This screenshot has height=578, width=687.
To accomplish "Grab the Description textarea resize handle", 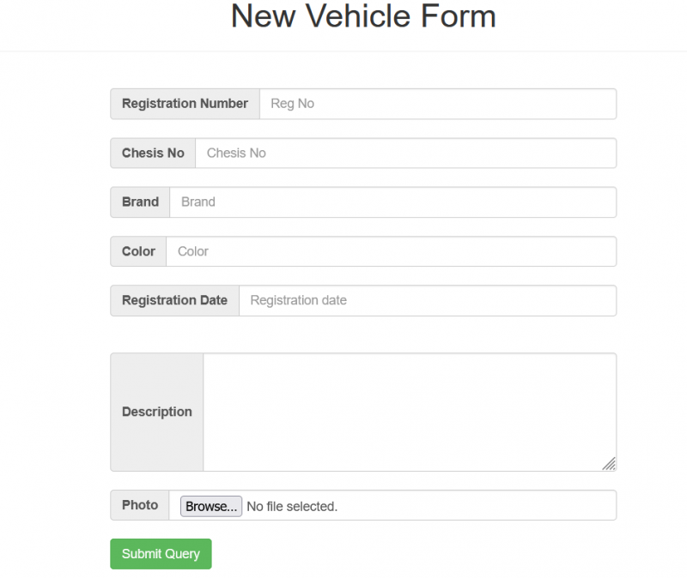I will point(609,464).
